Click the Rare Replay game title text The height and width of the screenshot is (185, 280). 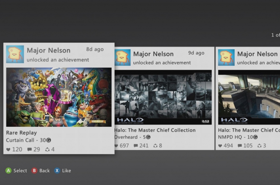tap(22, 133)
